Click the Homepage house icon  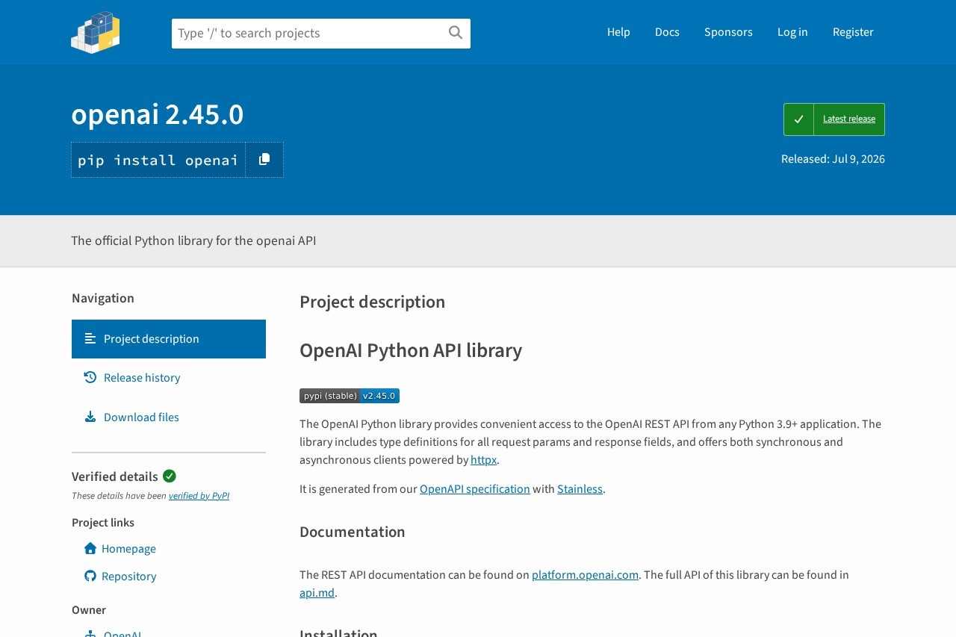(x=90, y=548)
